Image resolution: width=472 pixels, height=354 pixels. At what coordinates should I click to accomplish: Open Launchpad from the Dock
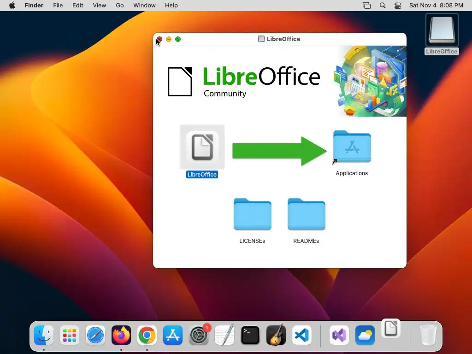pyautogui.click(x=70, y=335)
